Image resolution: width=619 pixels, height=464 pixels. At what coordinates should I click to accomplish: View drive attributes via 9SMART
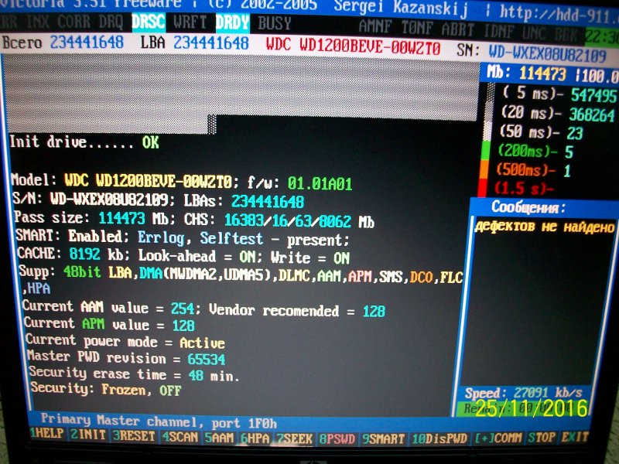385,438
